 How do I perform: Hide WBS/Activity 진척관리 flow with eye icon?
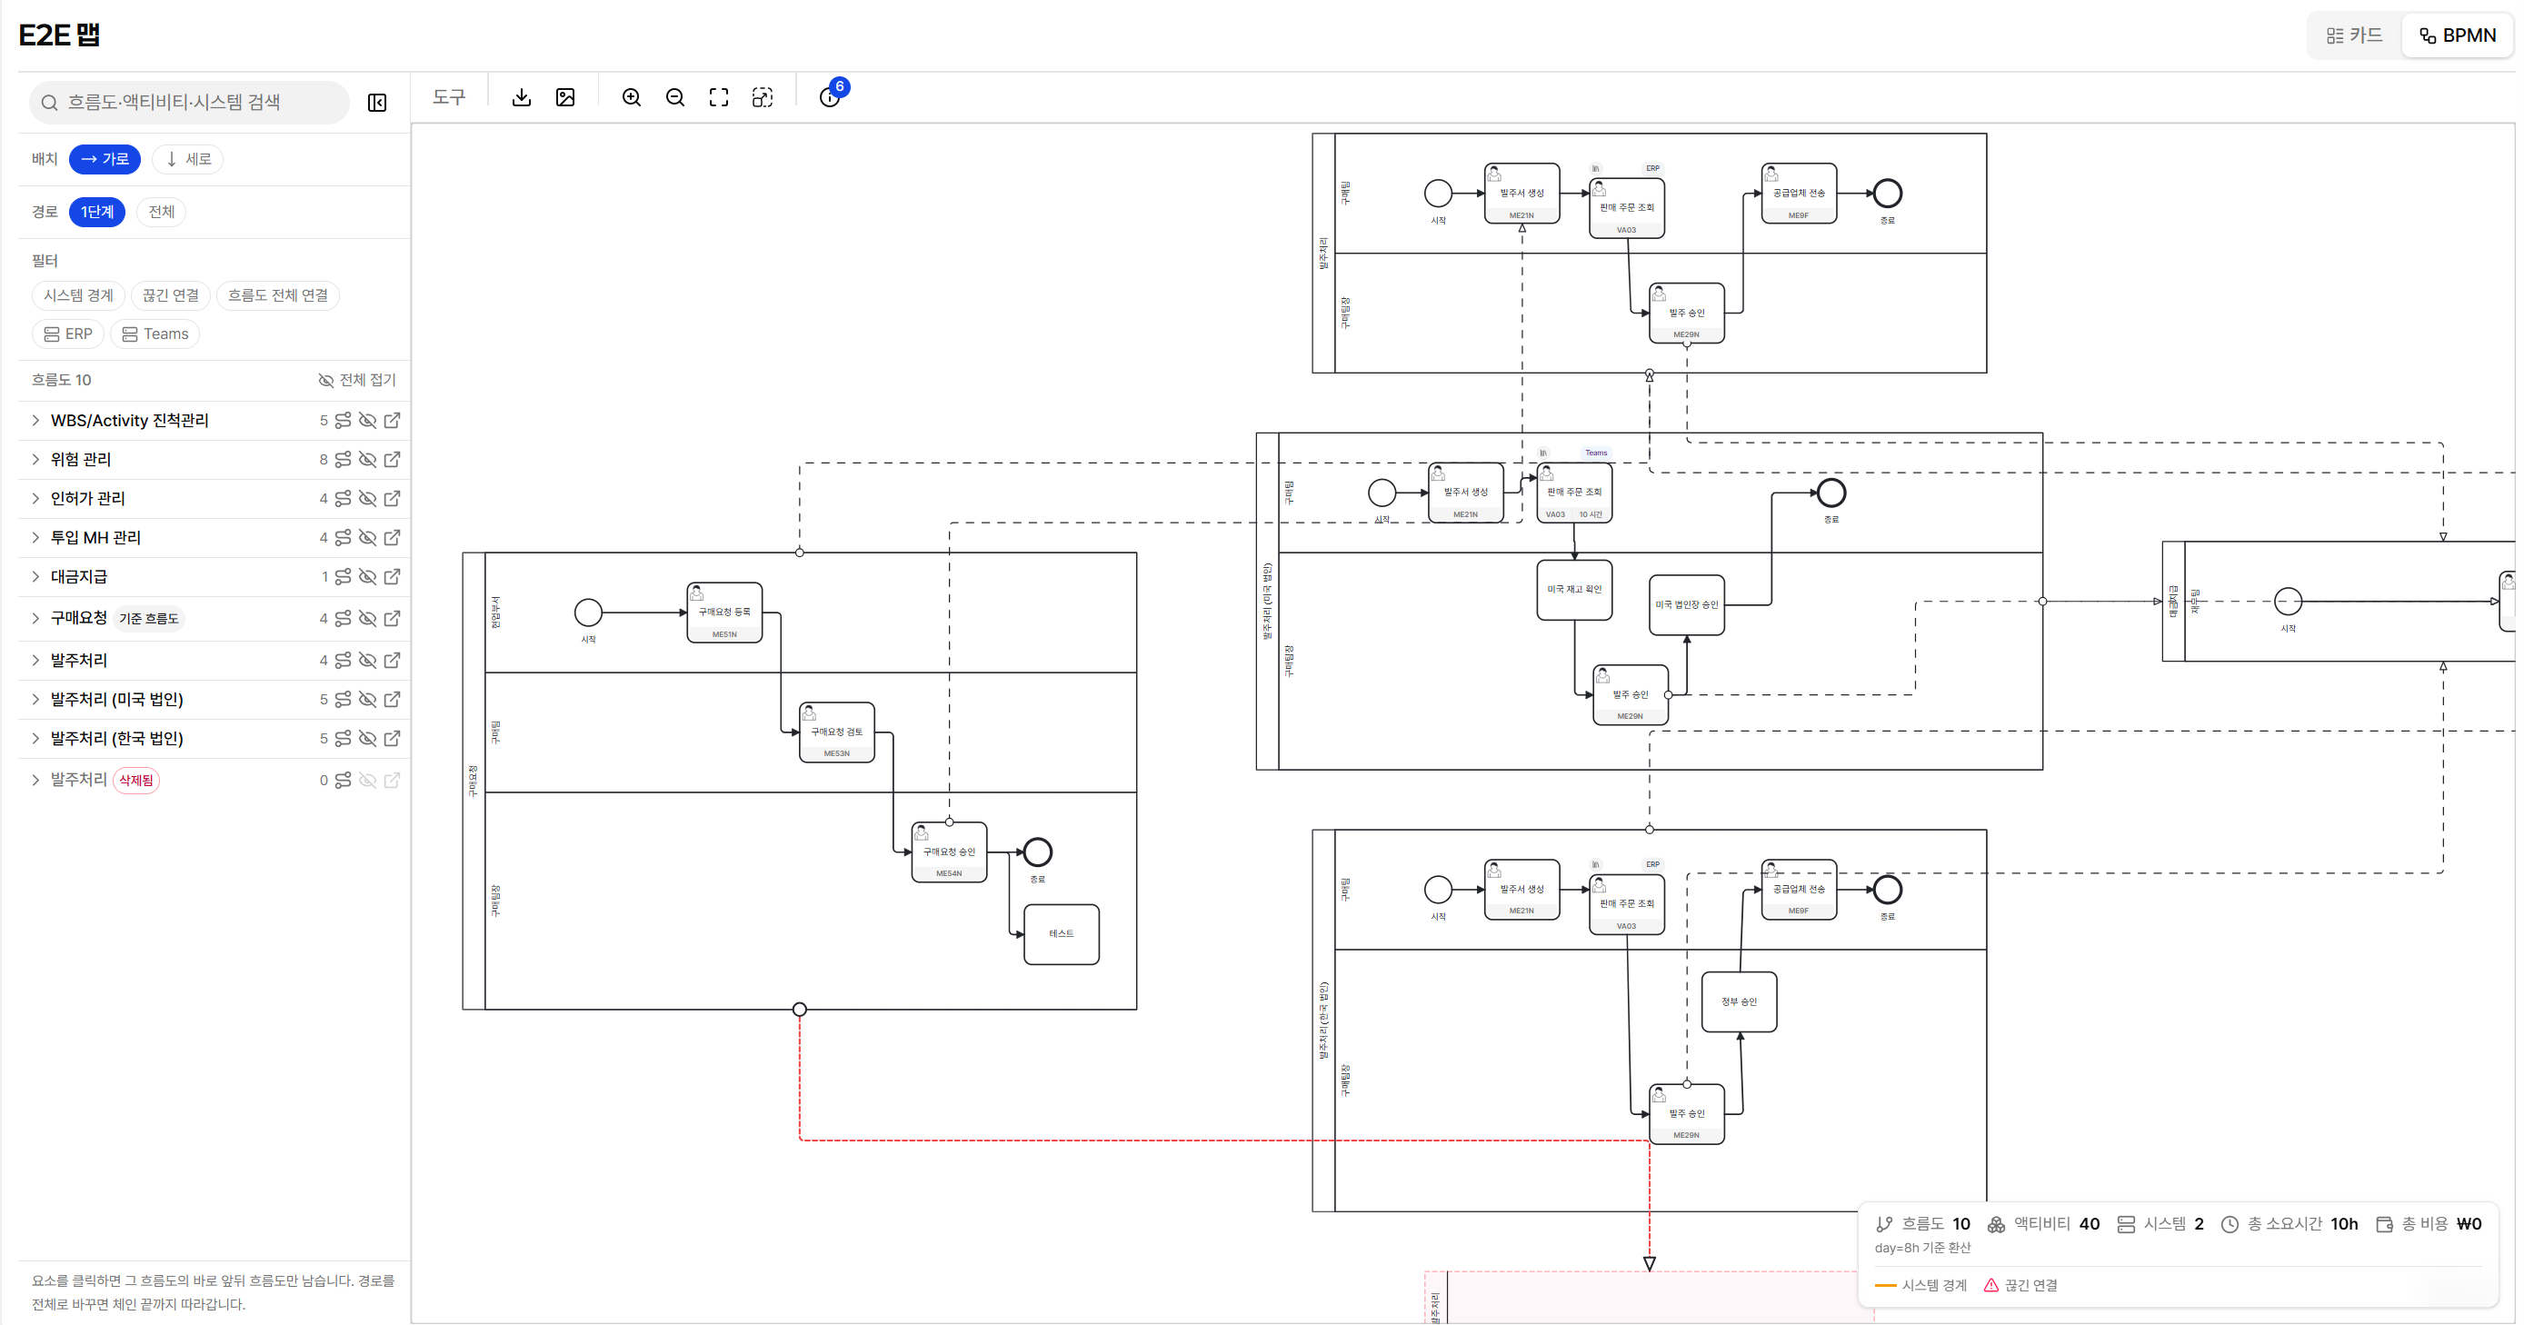[367, 421]
